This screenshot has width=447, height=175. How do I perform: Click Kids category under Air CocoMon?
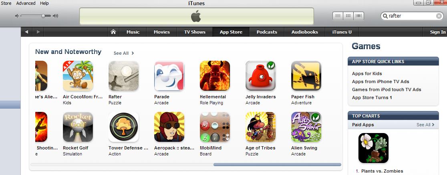67,103
